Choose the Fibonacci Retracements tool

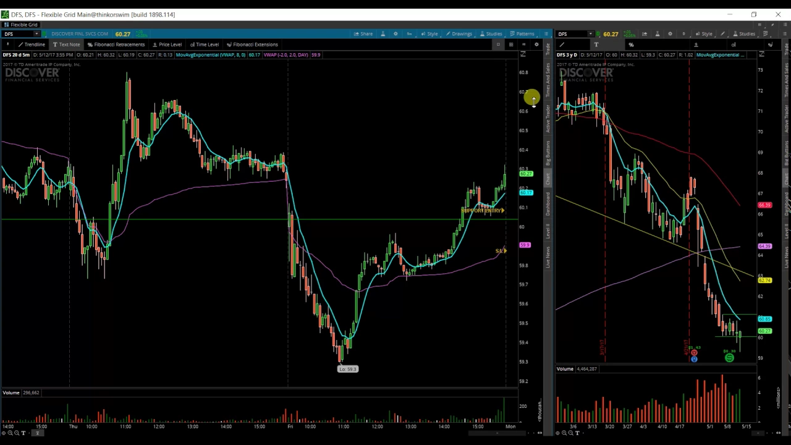tap(116, 44)
